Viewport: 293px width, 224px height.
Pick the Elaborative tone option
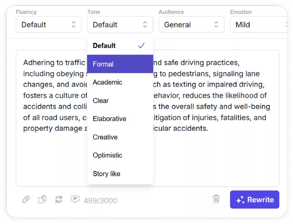(x=120, y=119)
